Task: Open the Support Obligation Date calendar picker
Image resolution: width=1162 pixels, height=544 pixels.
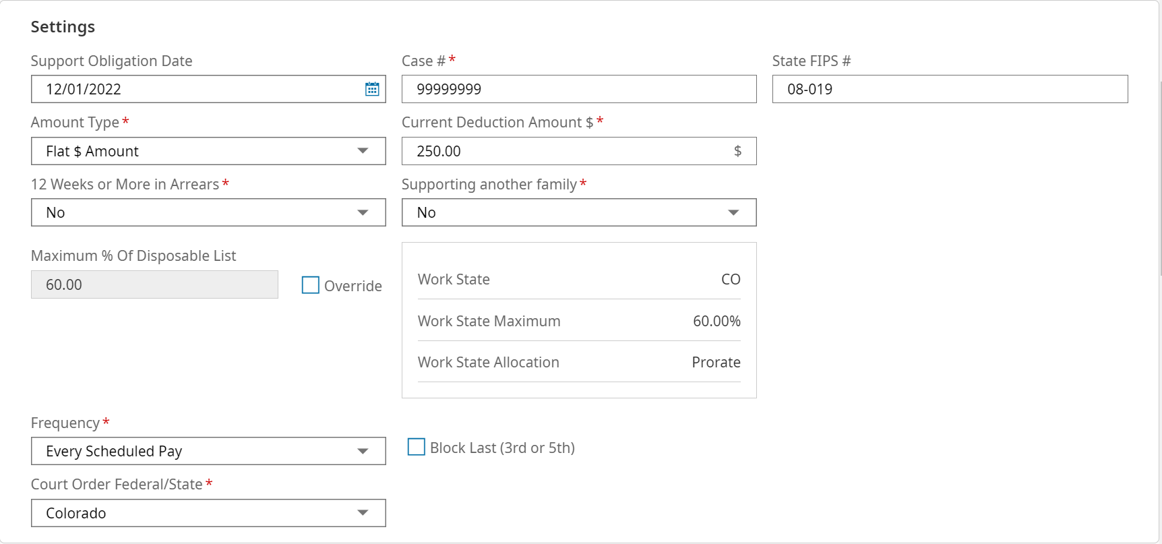Action: pyautogui.click(x=372, y=89)
